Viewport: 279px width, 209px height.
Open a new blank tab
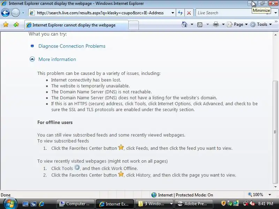pyautogui.click(x=134, y=25)
